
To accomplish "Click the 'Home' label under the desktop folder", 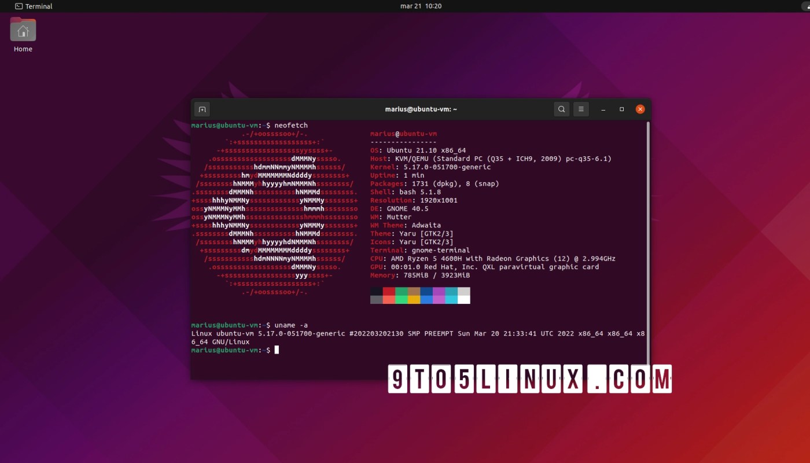I will pyautogui.click(x=23, y=49).
